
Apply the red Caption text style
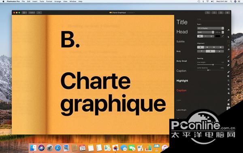pos(181,91)
